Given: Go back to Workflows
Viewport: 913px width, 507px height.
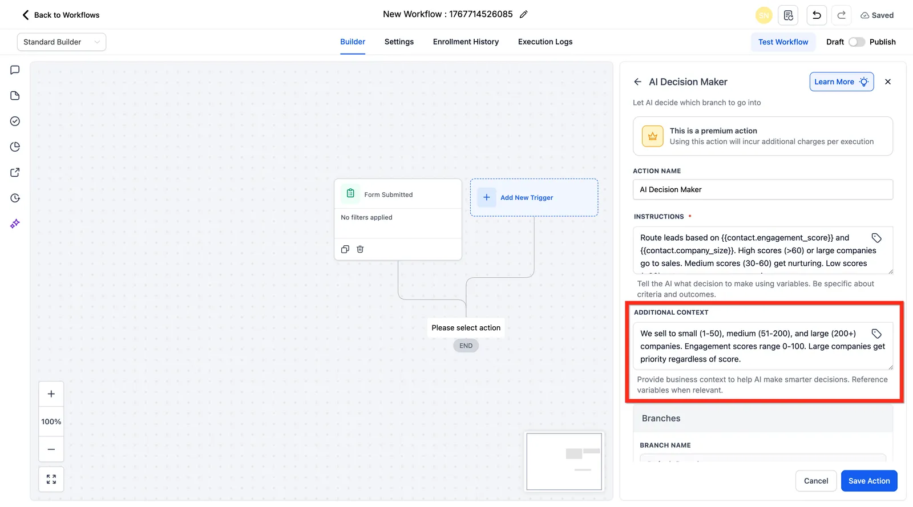Looking at the screenshot, I should click(x=60, y=15).
